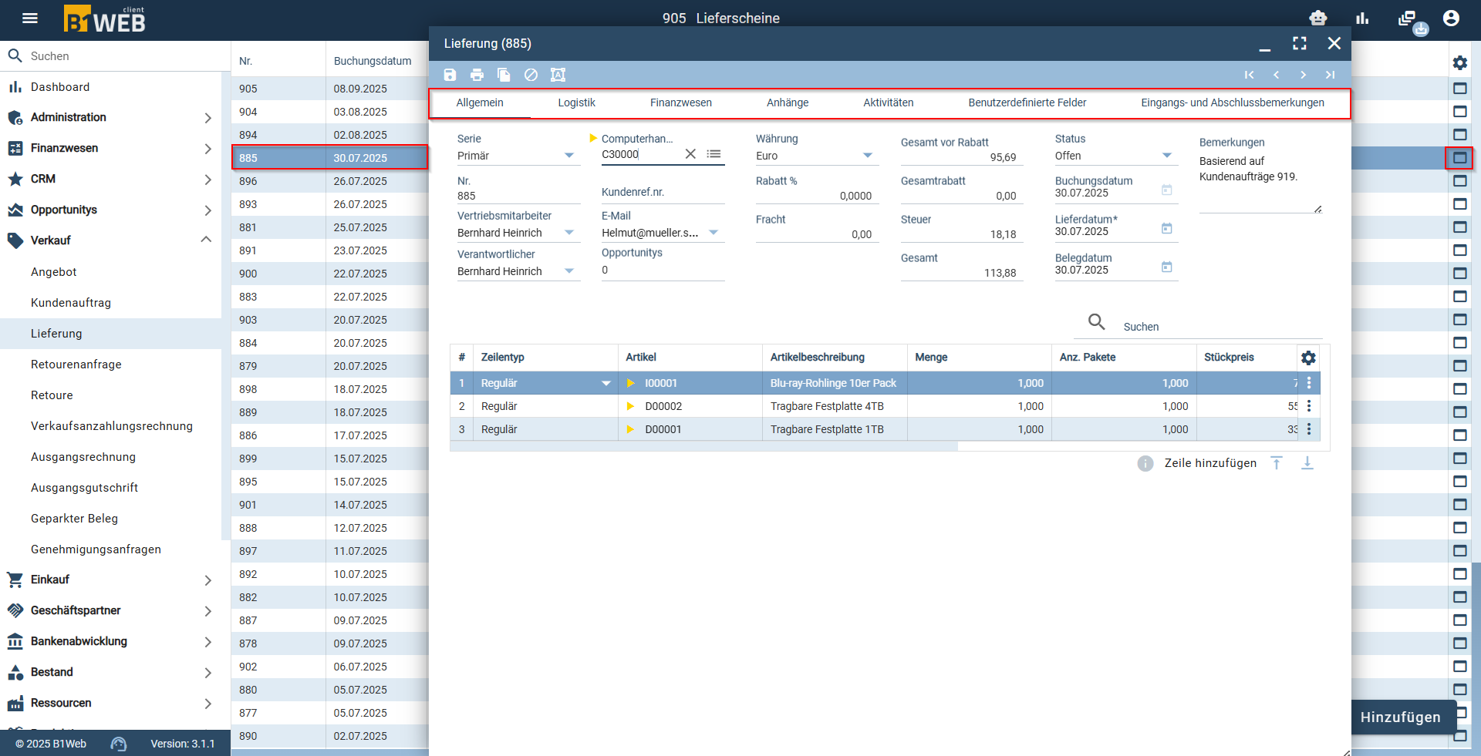
Task: Switch to the Logistik tab
Action: 577,102
